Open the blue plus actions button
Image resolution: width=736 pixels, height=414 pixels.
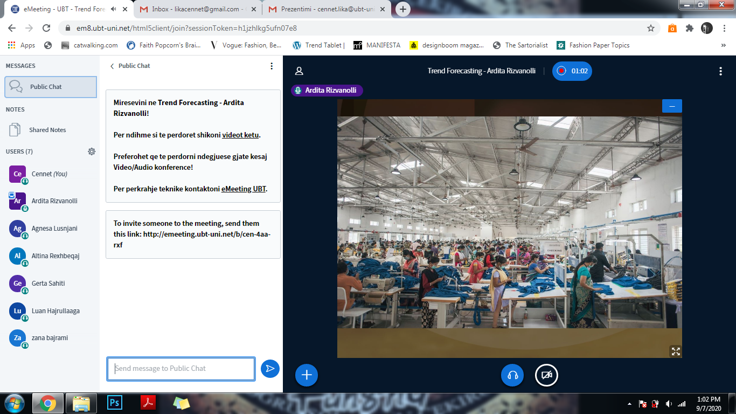(x=307, y=375)
